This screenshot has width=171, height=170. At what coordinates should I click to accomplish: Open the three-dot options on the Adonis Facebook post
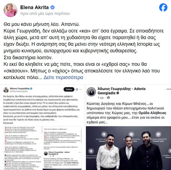pyautogui.click(x=169, y=89)
